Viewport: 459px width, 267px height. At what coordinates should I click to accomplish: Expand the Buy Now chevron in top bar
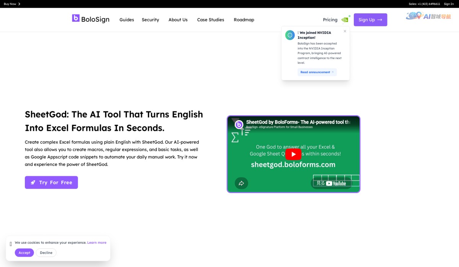coord(19,4)
